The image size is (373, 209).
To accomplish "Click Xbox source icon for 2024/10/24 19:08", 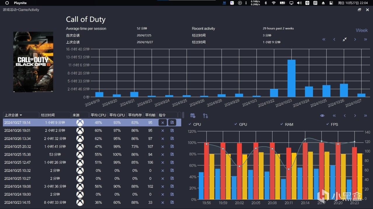I will (80, 186).
